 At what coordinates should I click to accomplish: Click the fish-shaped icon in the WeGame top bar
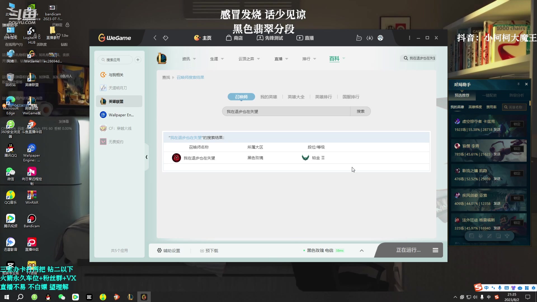coord(359,38)
